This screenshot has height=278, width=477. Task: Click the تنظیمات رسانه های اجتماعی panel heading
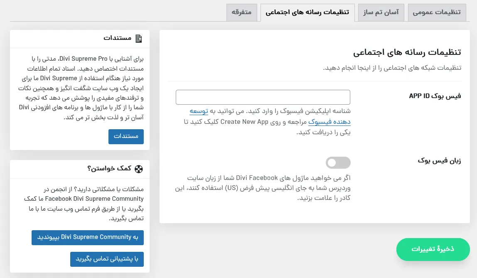click(x=407, y=52)
